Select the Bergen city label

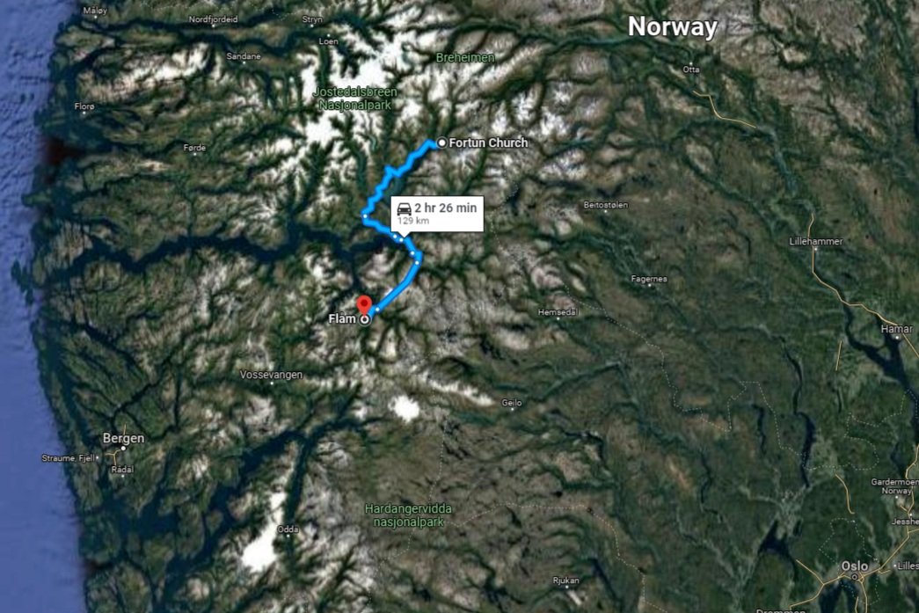point(123,438)
